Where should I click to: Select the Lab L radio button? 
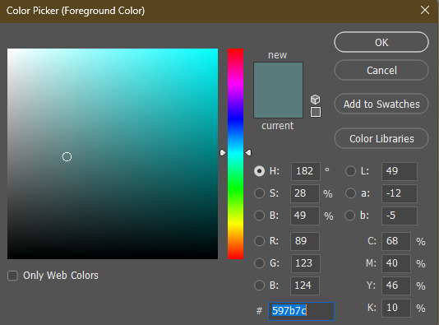tap(350, 171)
